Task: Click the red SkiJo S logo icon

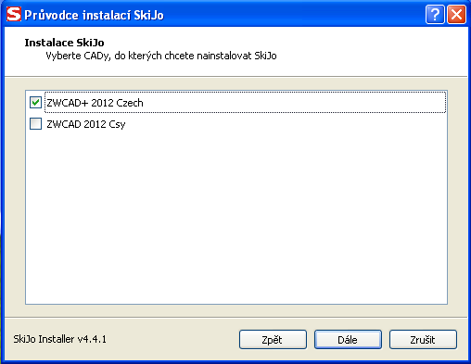Action: pos(14,14)
